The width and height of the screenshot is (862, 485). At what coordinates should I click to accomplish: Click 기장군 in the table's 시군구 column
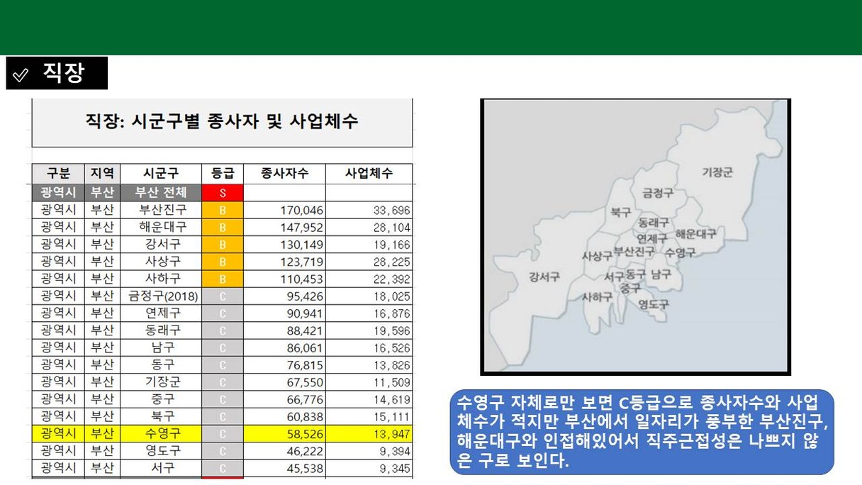point(161,382)
